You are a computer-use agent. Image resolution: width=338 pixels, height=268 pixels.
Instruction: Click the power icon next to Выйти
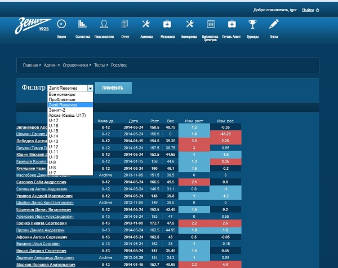pos(317,10)
